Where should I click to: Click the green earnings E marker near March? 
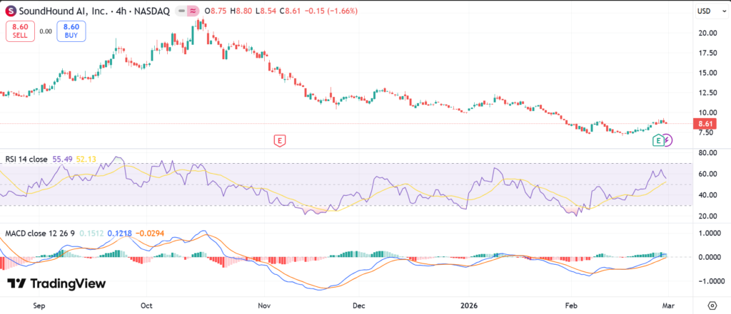coord(658,140)
